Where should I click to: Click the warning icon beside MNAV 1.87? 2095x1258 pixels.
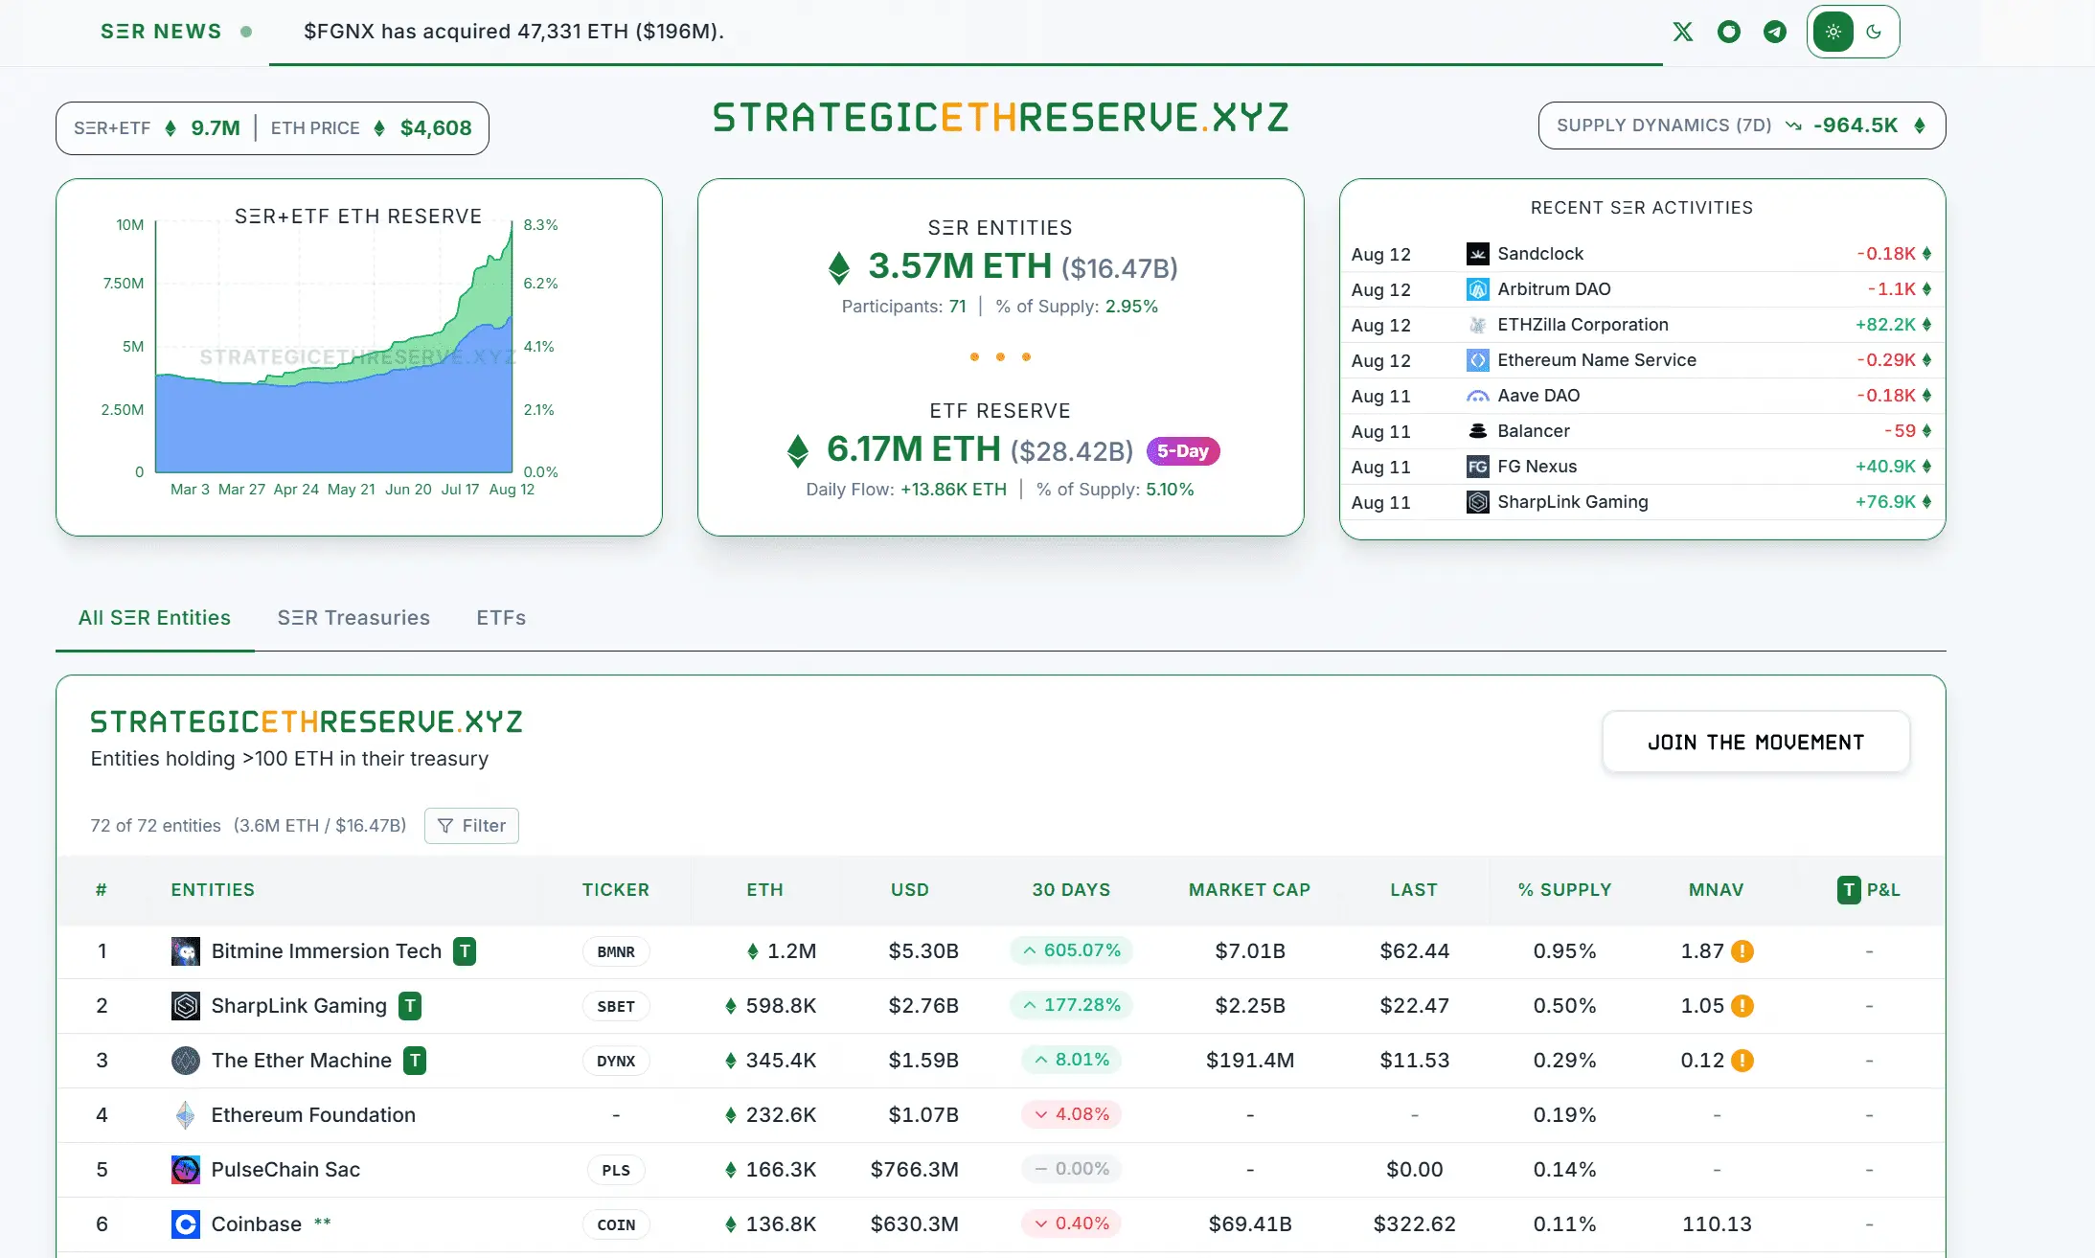coord(1742,951)
